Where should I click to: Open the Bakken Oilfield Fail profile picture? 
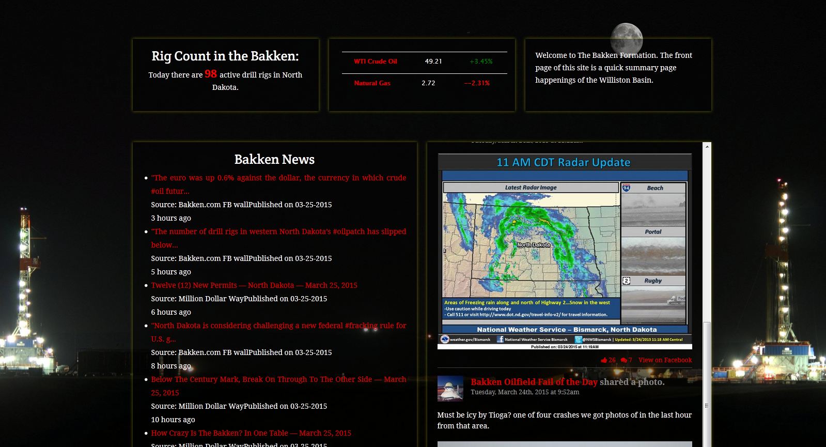(x=450, y=389)
